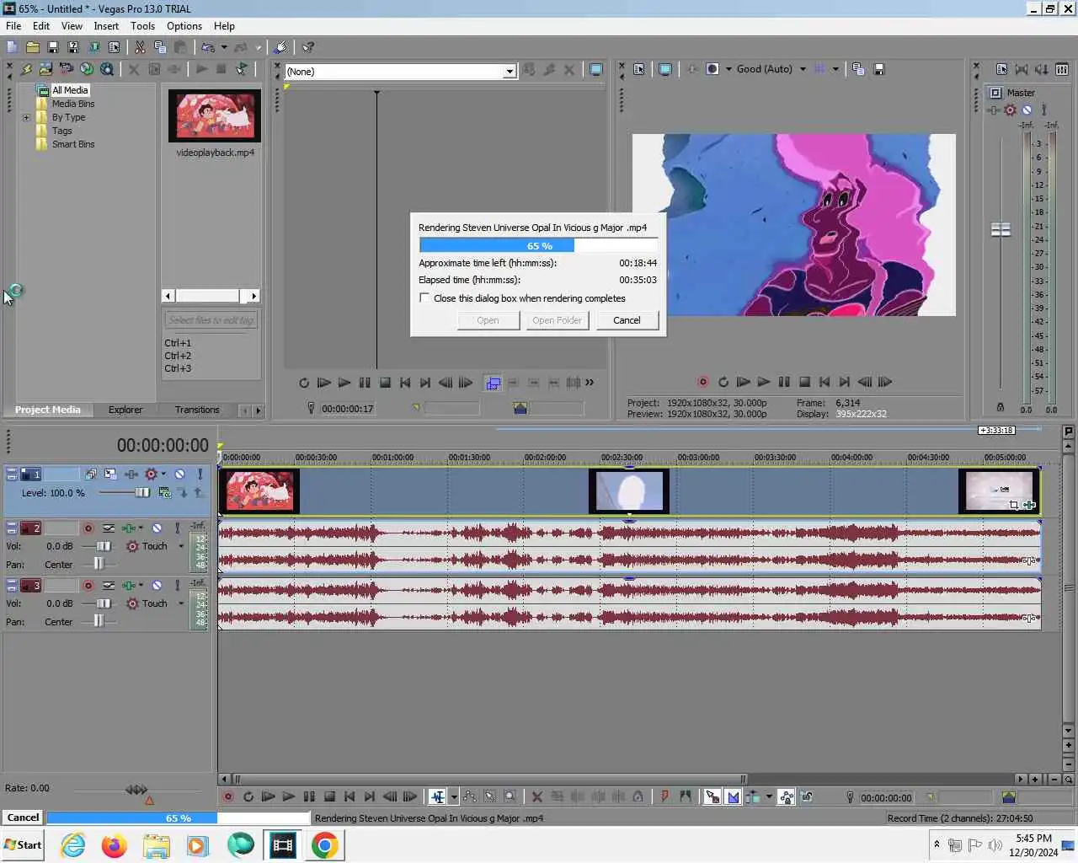
Task: Click the New project icon in toolbar
Action: tap(12, 47)
